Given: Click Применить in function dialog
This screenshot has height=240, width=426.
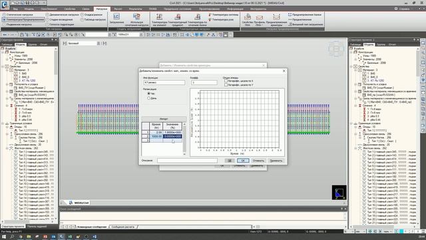Looking at the screenshot, I should pyautogui.click(x=276, y=161).
